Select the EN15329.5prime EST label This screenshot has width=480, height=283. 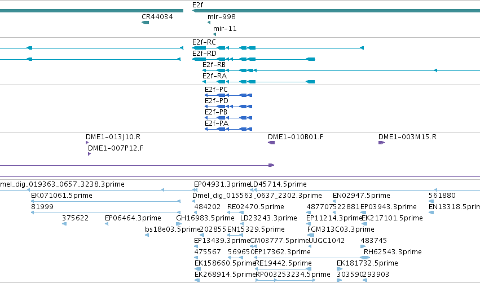coord(256,230)
